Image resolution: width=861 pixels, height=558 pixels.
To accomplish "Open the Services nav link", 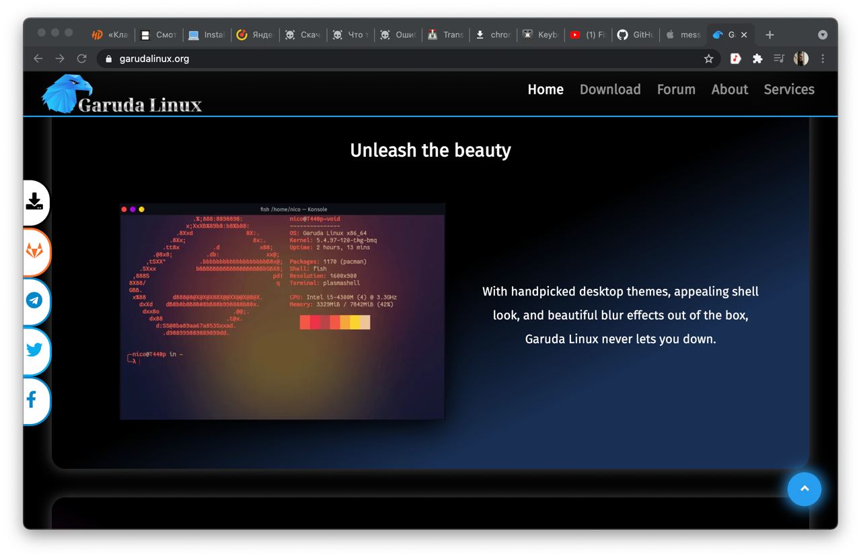I will coord(789,90).
